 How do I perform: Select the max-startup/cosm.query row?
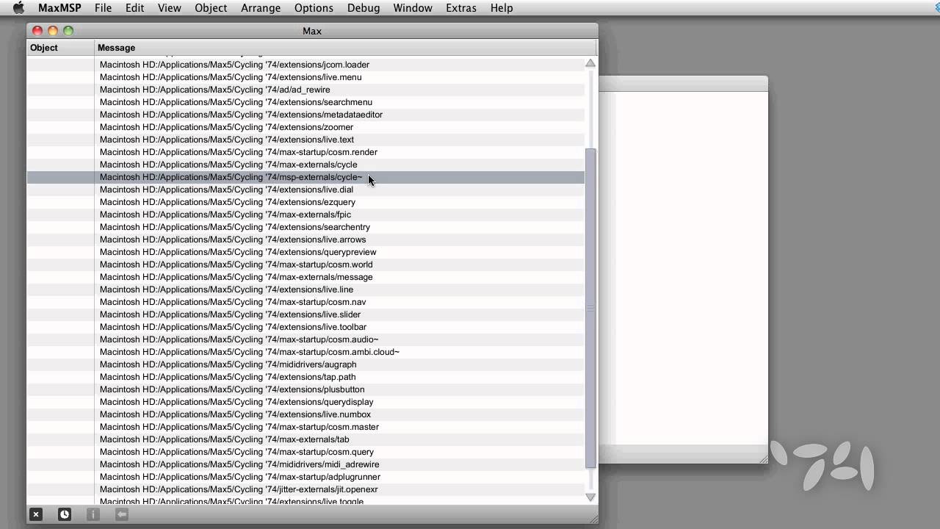tap(305, 452)
